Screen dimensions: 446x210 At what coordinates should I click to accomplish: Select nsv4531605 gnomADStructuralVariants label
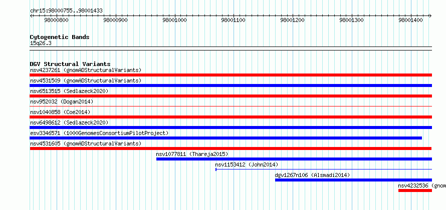[x=86, y=143]
